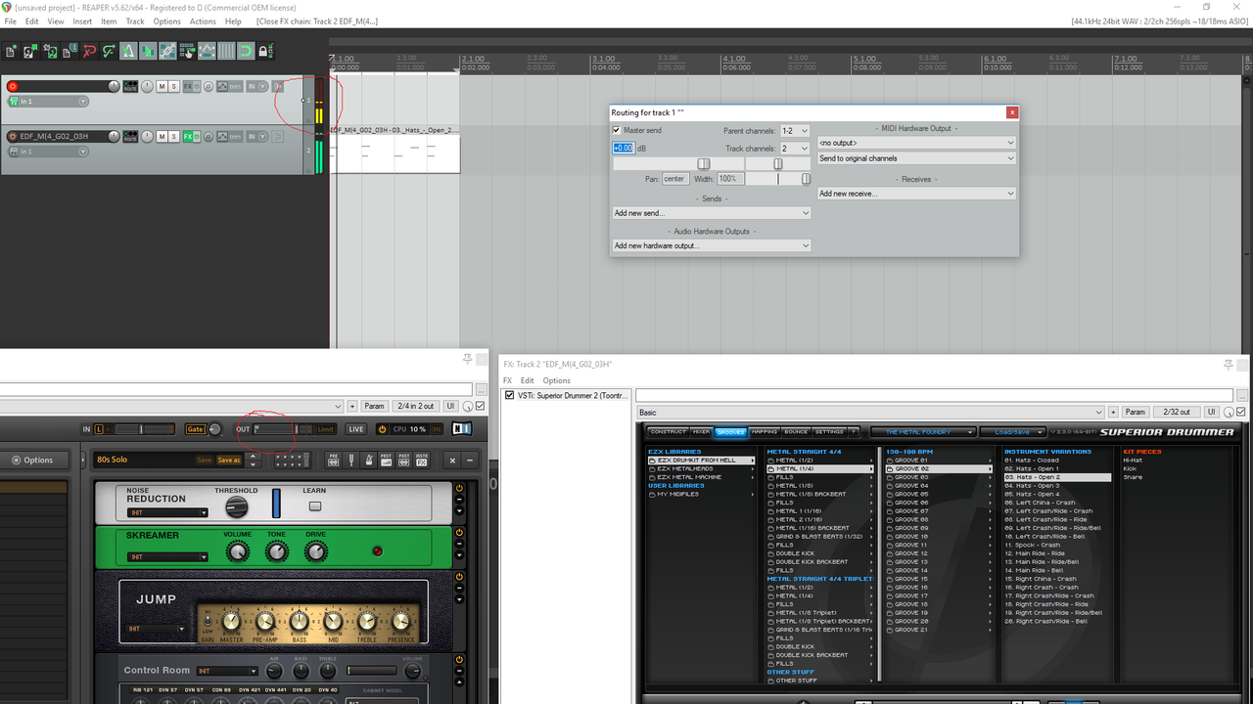Open Options menu in Track 2 FX window
Image resolution: width=1253 pixels, height=704 pixels.
pos(556,380)
